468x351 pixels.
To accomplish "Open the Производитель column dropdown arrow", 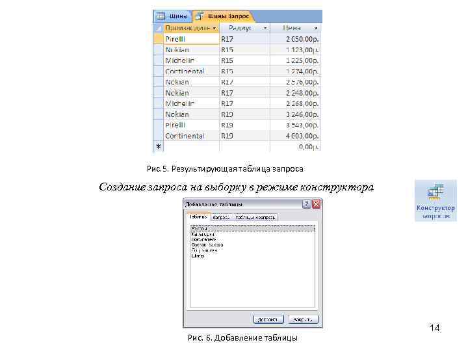I will click(x=214, y=29).
